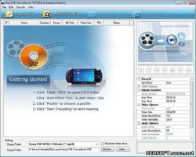Collapse the Audio Options section

[139, 123]
